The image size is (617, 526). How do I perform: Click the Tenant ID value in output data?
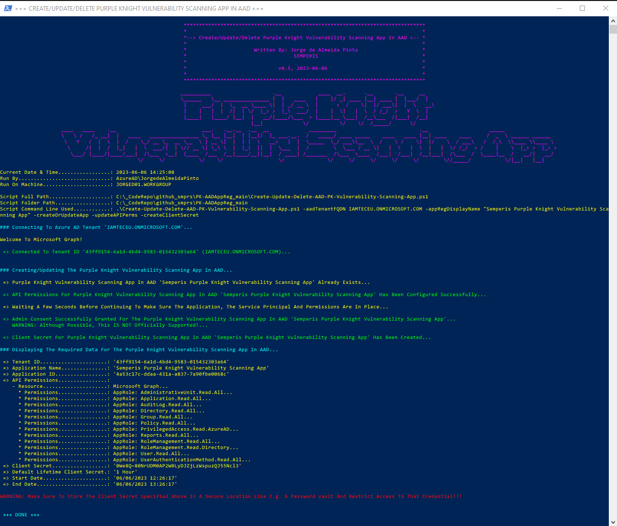[x=171, y=362]
